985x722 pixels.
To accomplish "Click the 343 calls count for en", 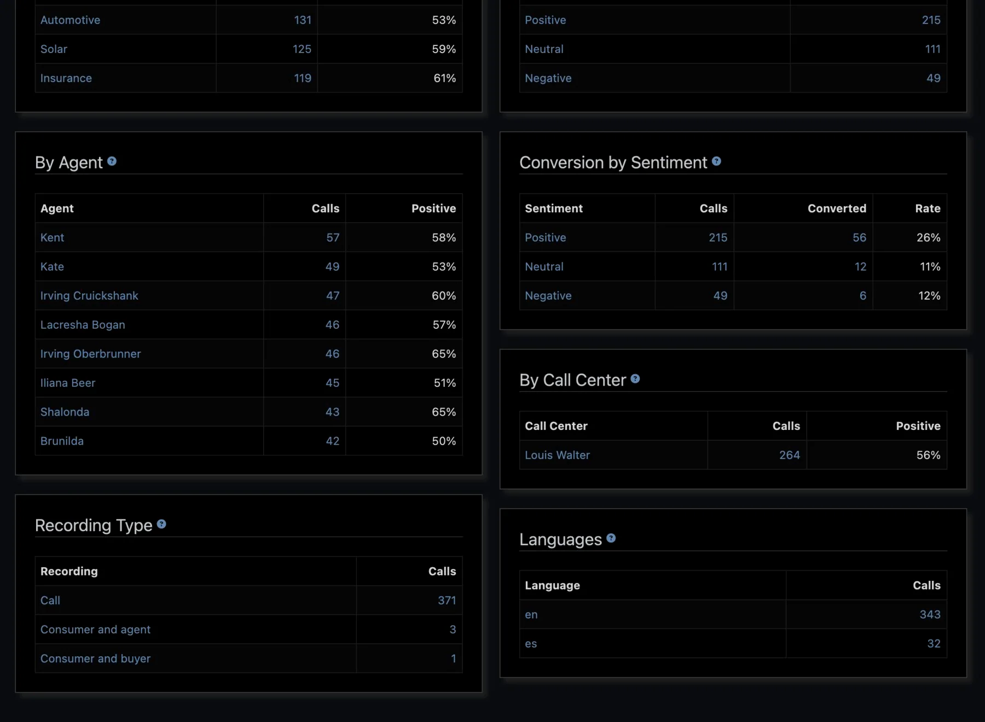I will 930,614.
